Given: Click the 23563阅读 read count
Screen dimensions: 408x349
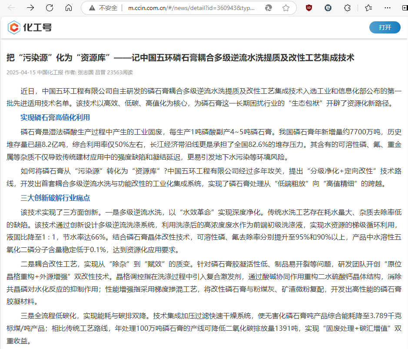Looking at the screenshot, I should click(x=120, y=72).
